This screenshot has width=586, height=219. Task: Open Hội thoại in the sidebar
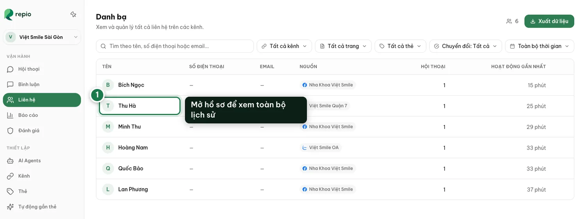[42, 69]
